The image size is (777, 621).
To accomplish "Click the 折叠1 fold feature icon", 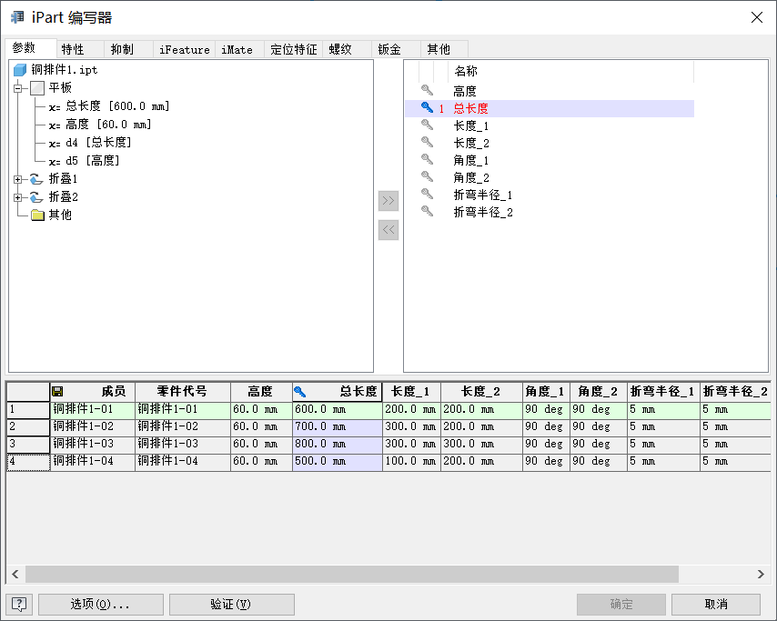I will coord(36,179).
